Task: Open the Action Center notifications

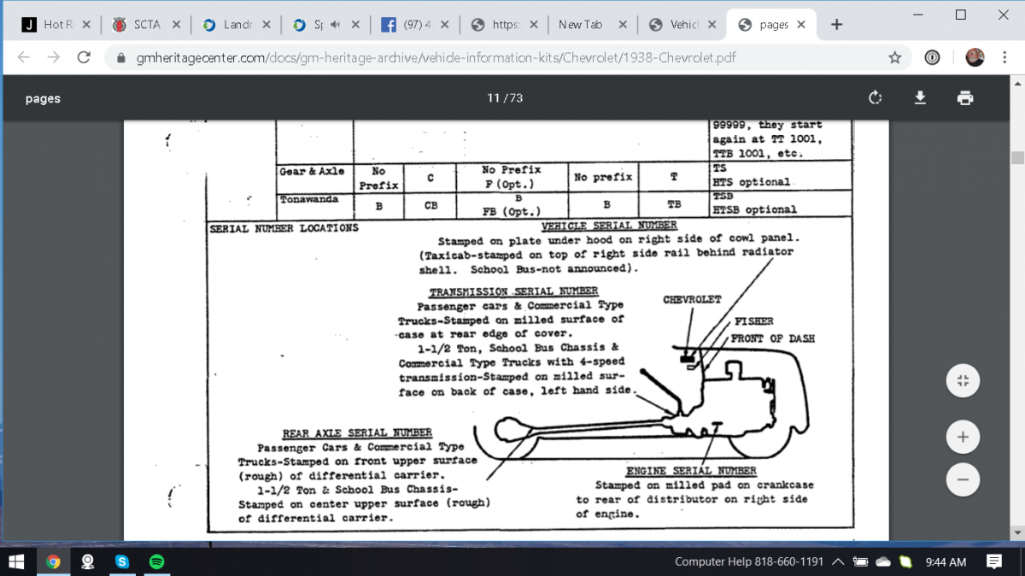Action: (x=994, y=561)
